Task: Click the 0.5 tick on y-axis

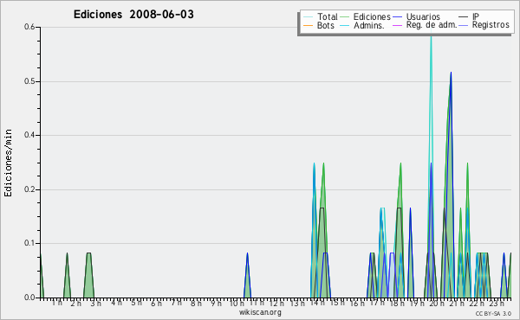Action: pos(29,82)
